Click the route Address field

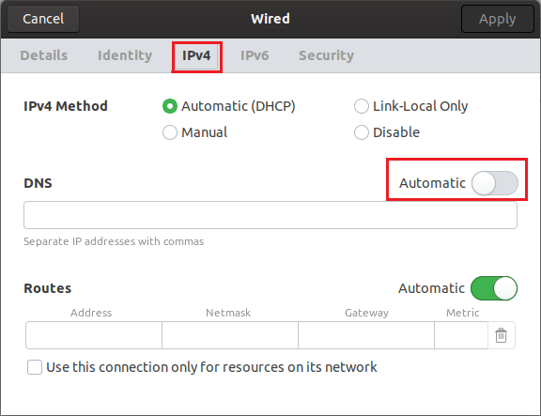point(94,335)
